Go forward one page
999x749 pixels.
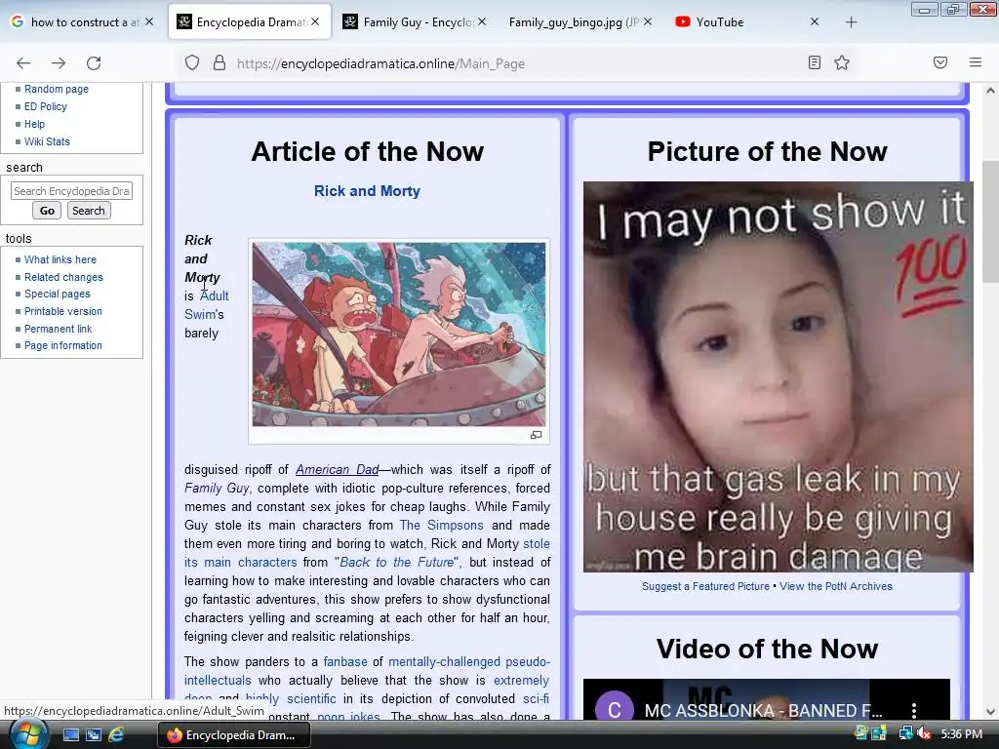pyautogui.click(x=59, y=63)
